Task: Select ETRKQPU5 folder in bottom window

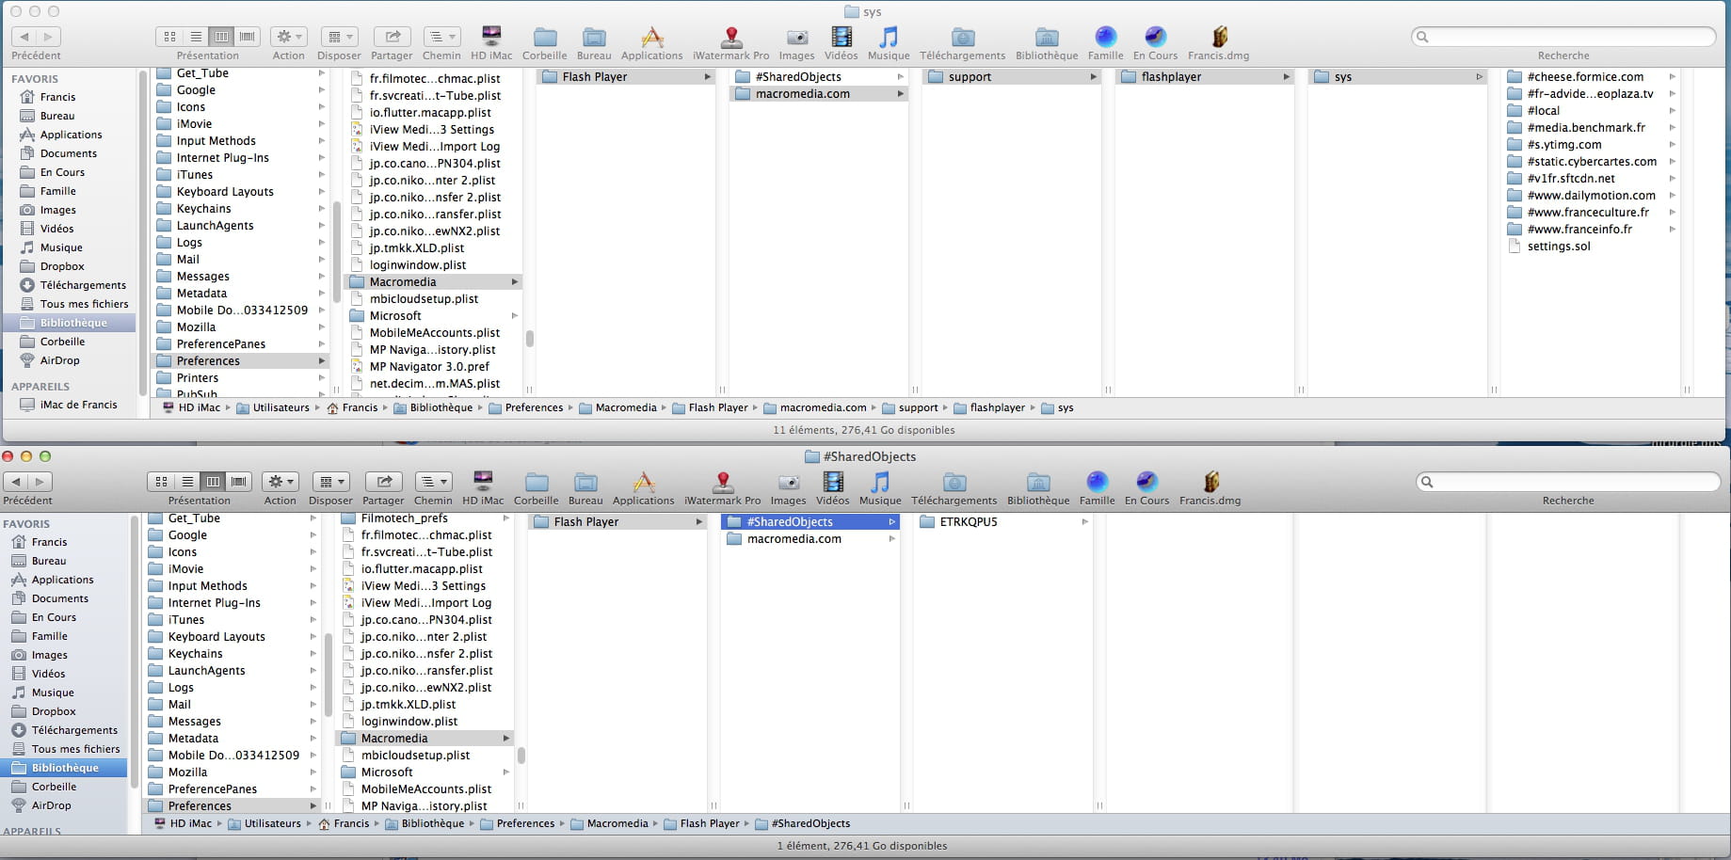Action: click(969, 522)
